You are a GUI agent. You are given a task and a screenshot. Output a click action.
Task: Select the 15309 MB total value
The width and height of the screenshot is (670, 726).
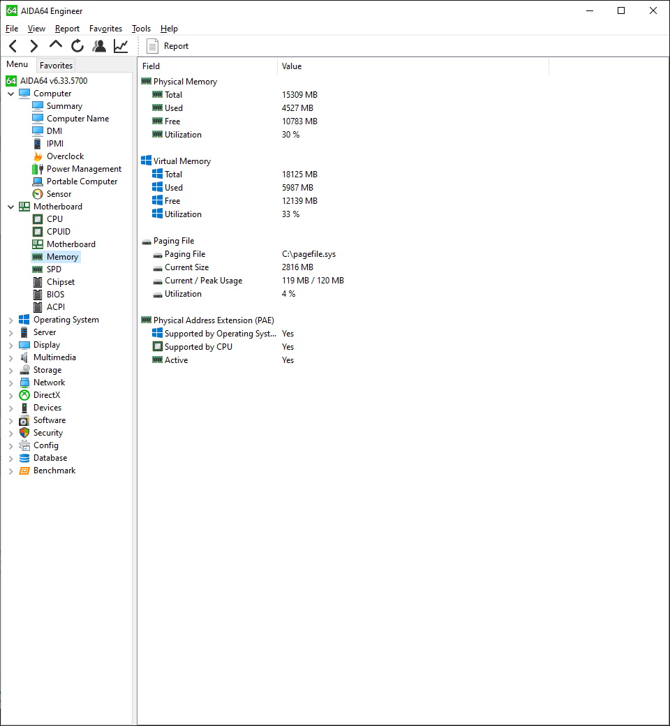point(299,95)
